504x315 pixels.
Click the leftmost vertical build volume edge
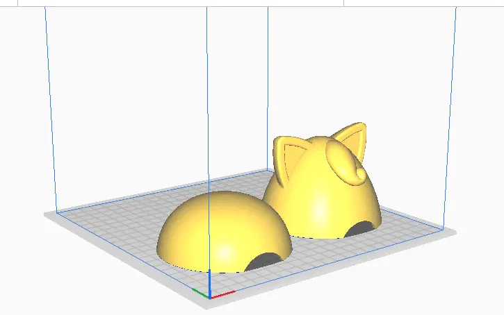(50, 104)
